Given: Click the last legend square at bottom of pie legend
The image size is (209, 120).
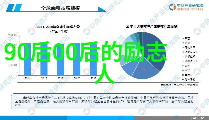Looking at the screenshot, I should [x=183, y=79].
